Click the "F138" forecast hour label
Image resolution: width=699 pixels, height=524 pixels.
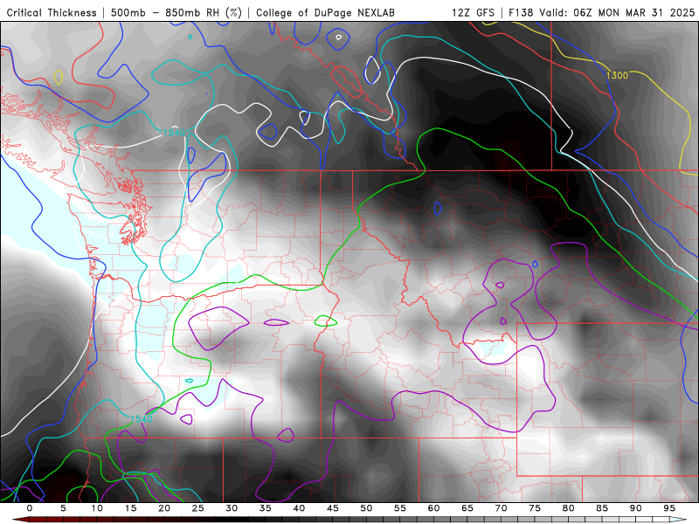coord(521,13)
